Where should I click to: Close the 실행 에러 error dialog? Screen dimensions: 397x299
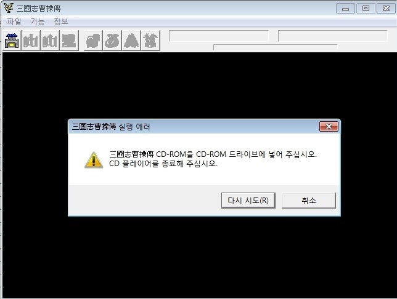coord(329,126)
